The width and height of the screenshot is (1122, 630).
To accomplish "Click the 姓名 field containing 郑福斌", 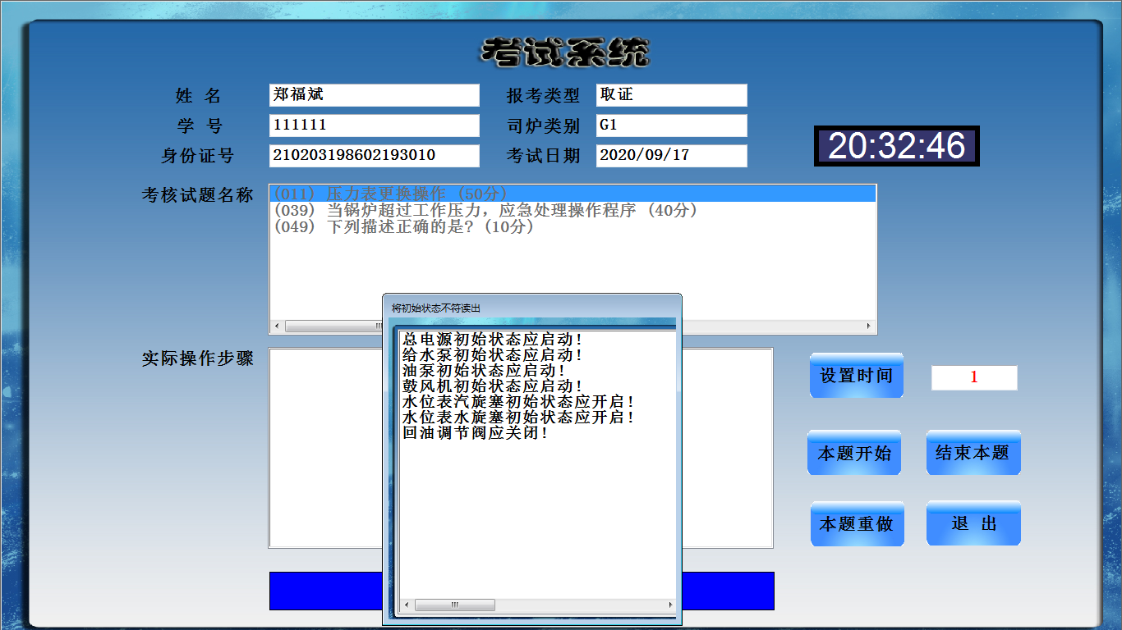I will [374, 95].
